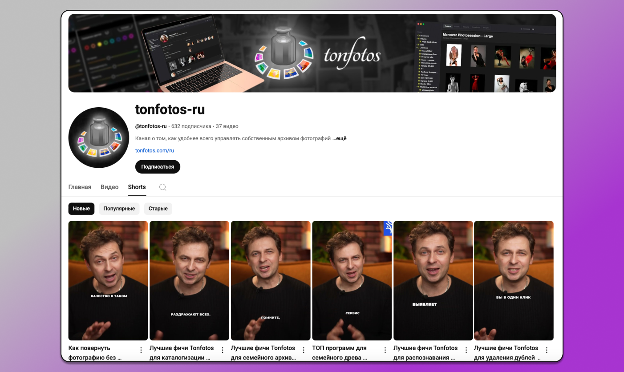
Task: Select the Старые sort filter chip
Action: point(158,209)
